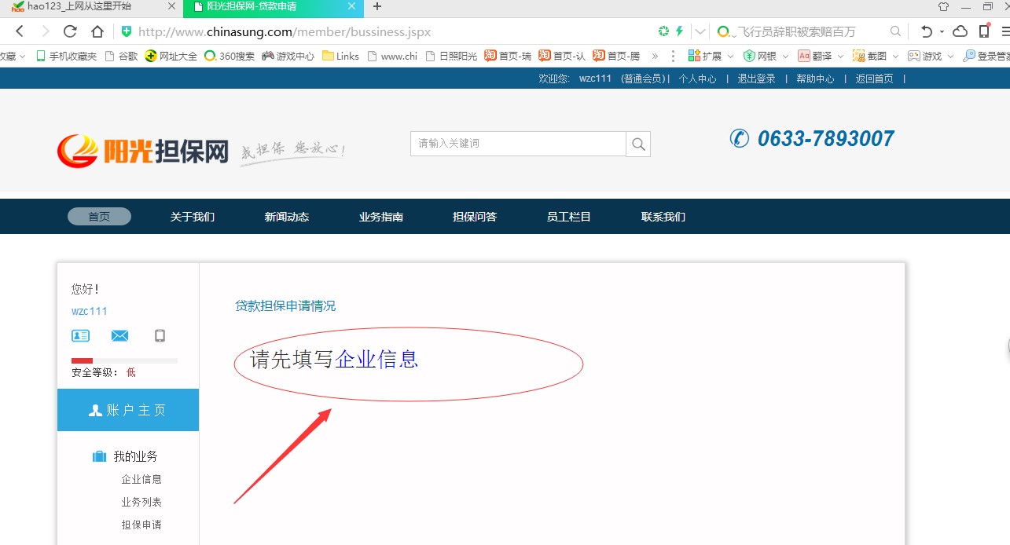Open 关于我们 in the navigation menu
Viewport: 1010px width, 545px height.
(193, 217)
